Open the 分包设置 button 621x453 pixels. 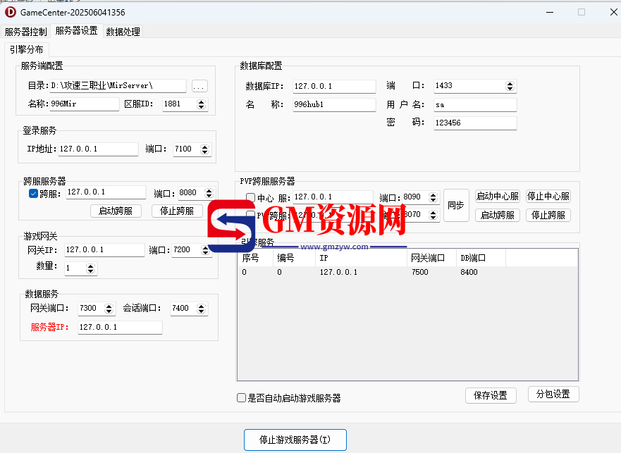553,395
